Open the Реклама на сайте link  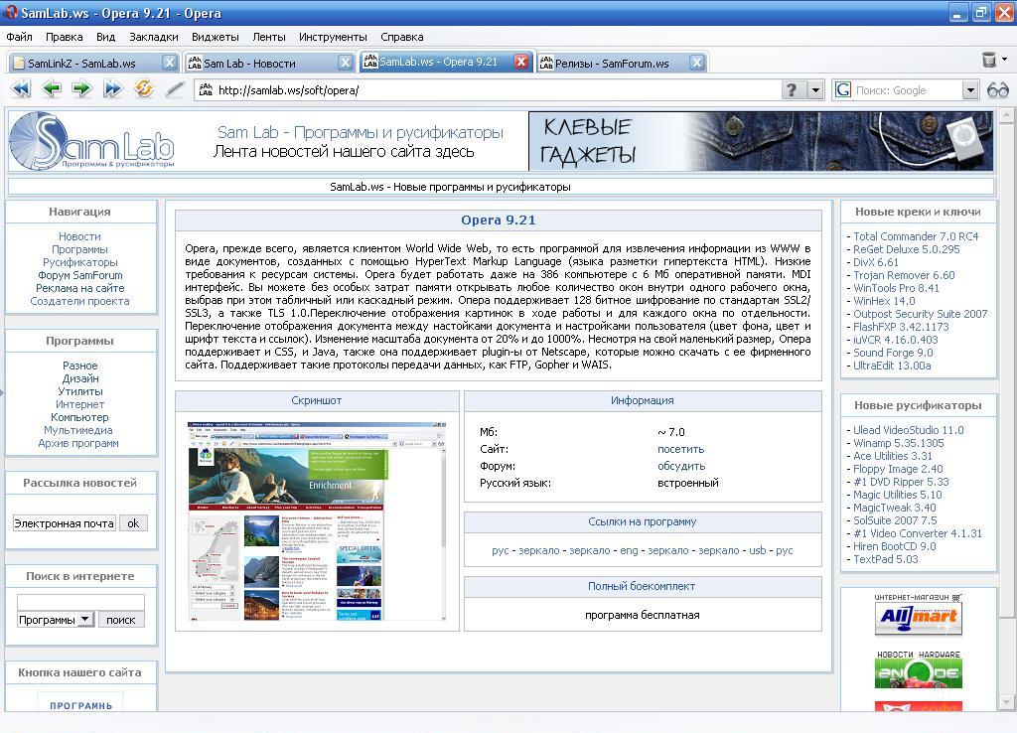pos(80,288)
